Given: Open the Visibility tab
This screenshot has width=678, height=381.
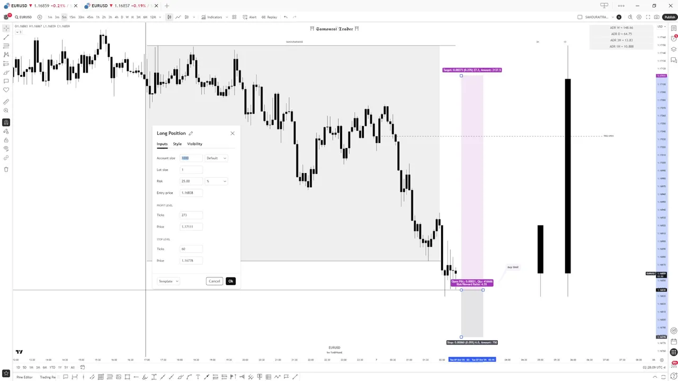Looking at the screenshot, I should [194, 144].
